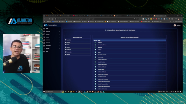This screenshot has height=104, width=186.
Task: Open File Explorer from the taskbar
Action: [71, 92]
